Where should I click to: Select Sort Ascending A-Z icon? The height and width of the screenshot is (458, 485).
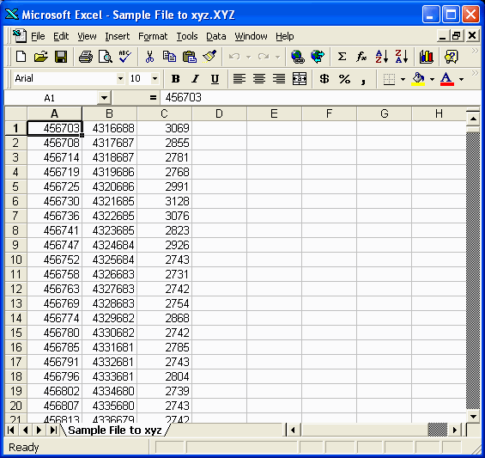point(382,57)
